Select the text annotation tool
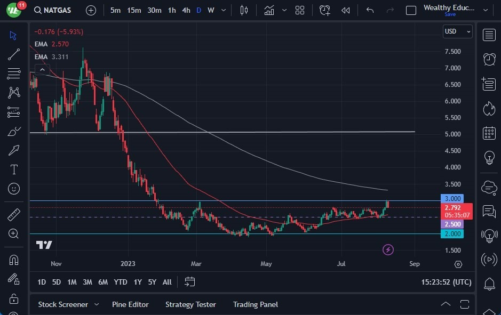The height and width of the screenshot is (315, 501). [14, 169]
